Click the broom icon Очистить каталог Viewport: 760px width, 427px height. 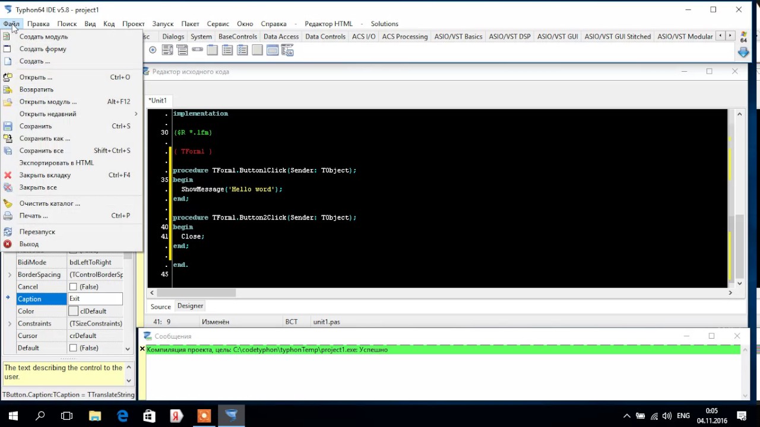coord(8,203)
